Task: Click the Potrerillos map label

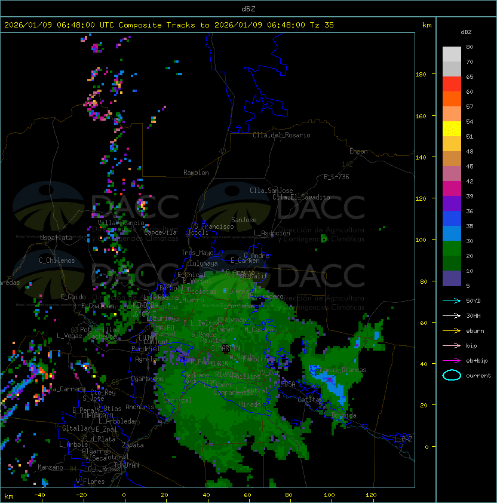Action: (x=100, y=330)
